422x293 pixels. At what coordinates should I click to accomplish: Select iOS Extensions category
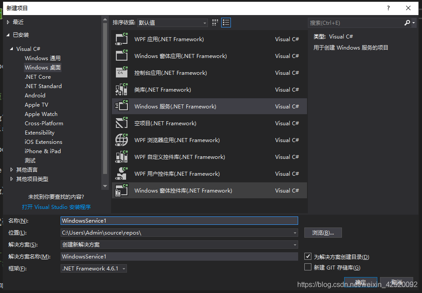[43, 142]
